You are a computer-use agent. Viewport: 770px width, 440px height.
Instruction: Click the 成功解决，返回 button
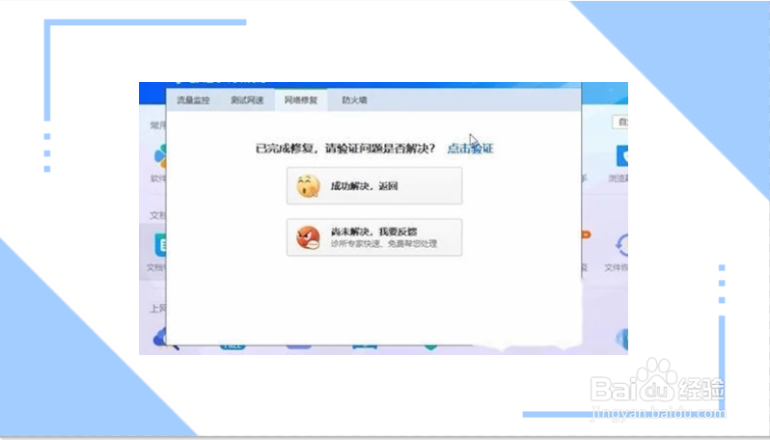coord(374,185)
